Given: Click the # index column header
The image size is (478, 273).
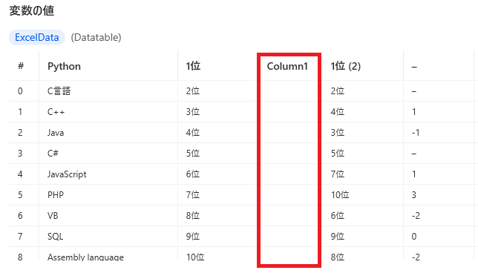Looking at the screenshot, I should [21, 66].
